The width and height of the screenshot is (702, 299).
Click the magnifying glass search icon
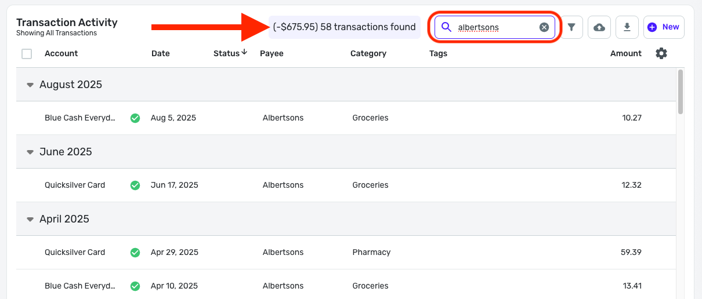tap(446, 27)
